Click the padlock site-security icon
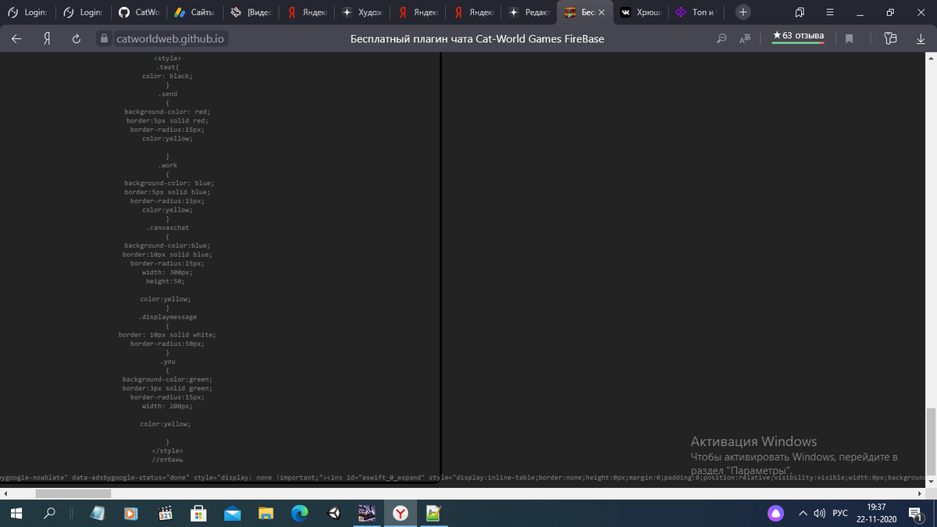The width and height of the screenshot is (937, 527). (x=105, y=38)
